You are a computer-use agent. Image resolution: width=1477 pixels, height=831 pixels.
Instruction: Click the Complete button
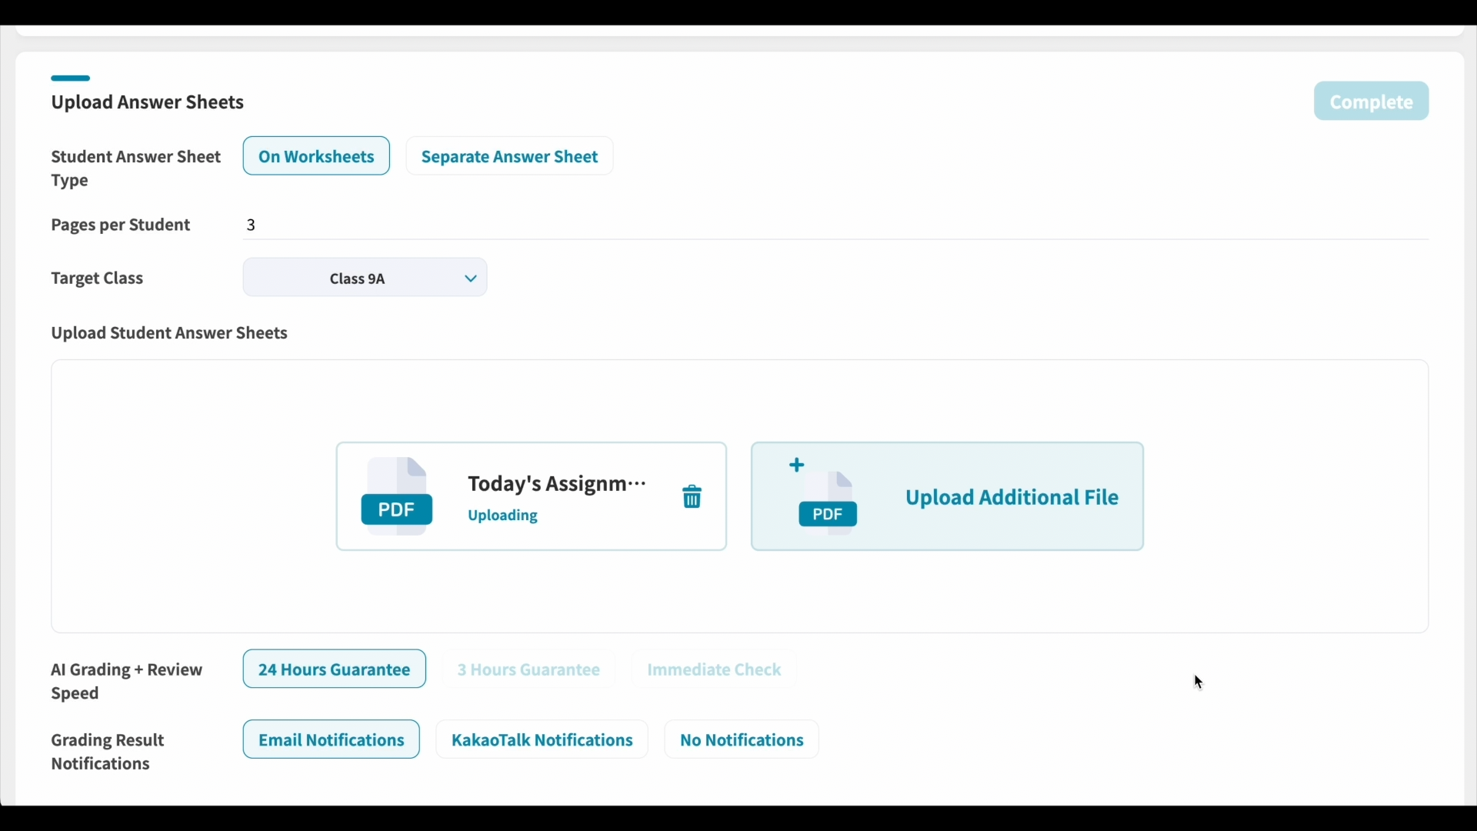(1372, 102)
